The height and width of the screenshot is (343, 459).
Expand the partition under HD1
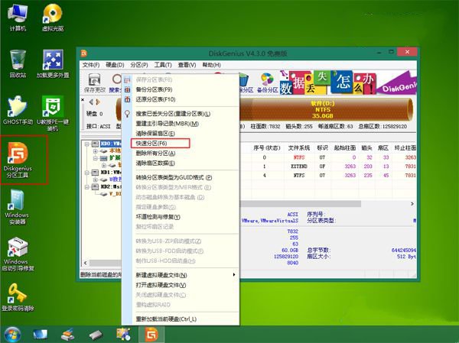(95, 180)
